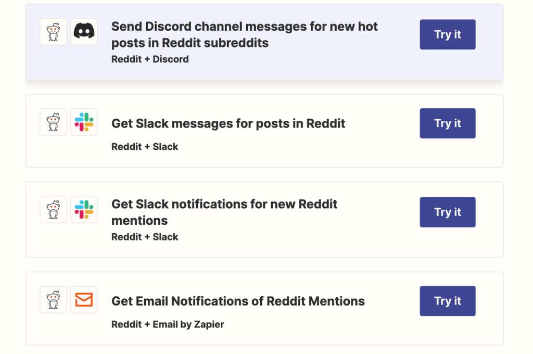Click the Reddit + Email by Zapier subtitle
Viewport: 533px width, 354px height.
click(167, 324)
